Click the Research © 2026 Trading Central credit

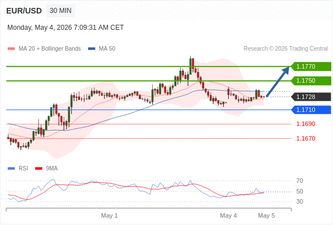coord(286,49)
